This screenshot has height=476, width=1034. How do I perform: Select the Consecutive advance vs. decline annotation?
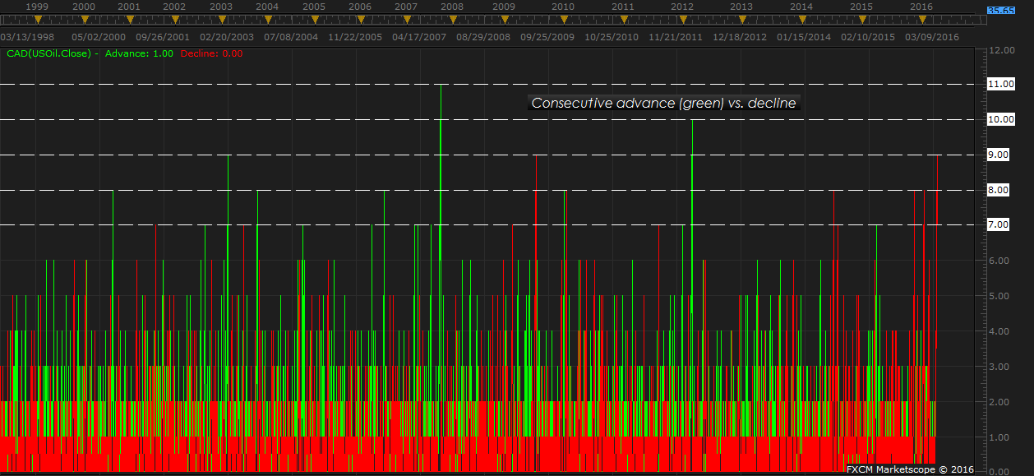[663, 103]
